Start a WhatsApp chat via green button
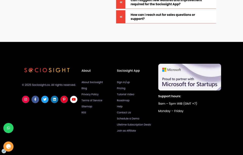 coord(8,128)
